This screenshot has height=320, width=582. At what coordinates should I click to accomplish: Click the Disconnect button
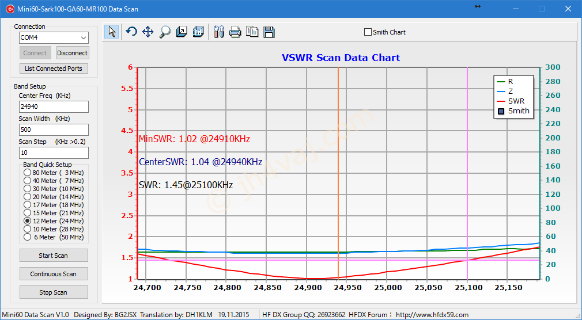pyautogui.click(x=73, y=53)
